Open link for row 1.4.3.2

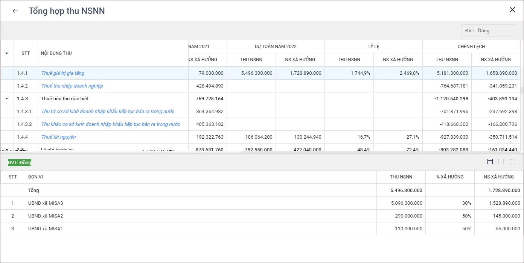coord(111,124)
